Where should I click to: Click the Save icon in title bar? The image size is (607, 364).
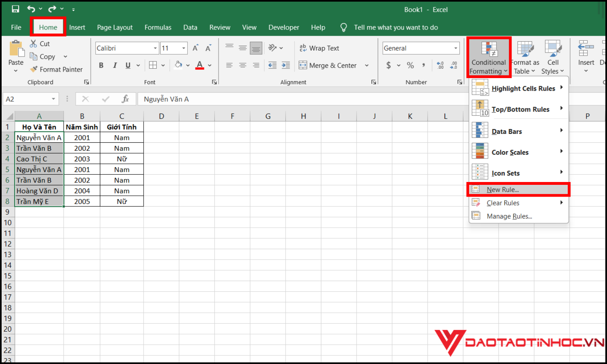tap(15, 9)
